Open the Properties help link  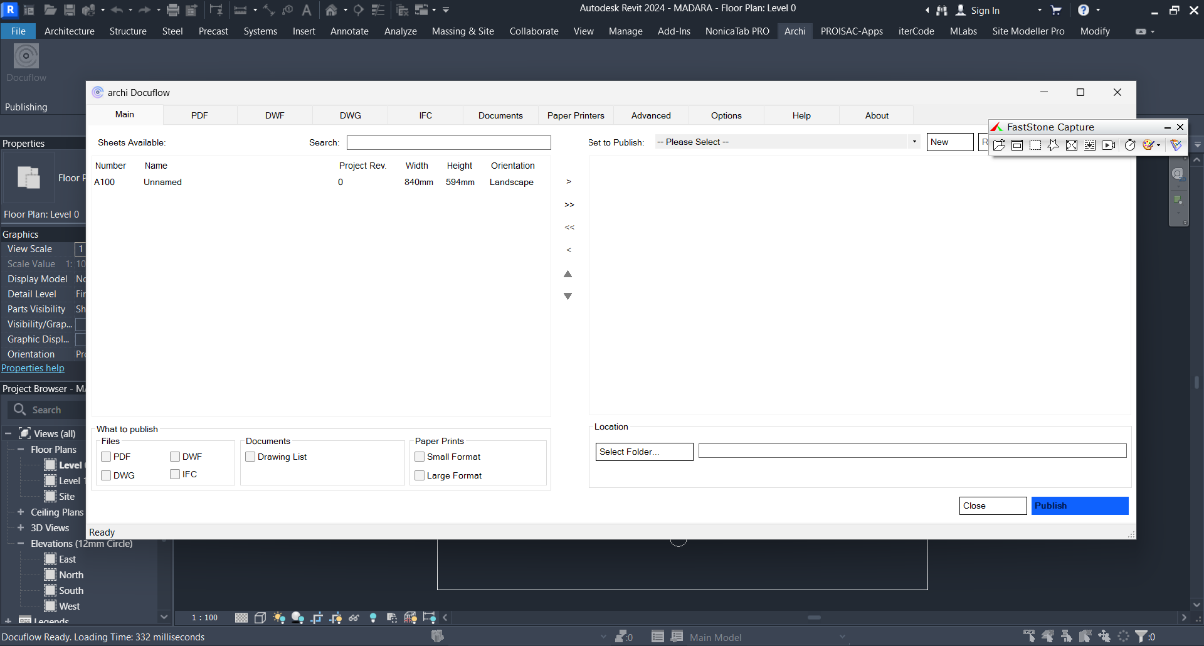(33, 368)
